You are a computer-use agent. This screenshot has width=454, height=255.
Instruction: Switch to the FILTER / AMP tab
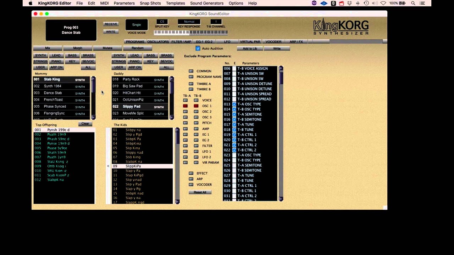tap(181, 42)
